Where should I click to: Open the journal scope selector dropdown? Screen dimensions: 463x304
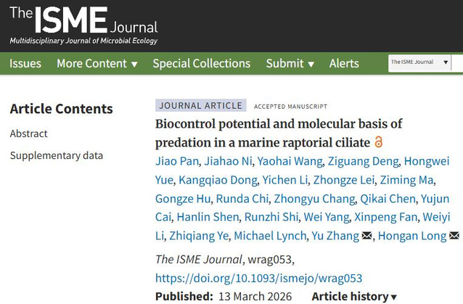(419, 62)
